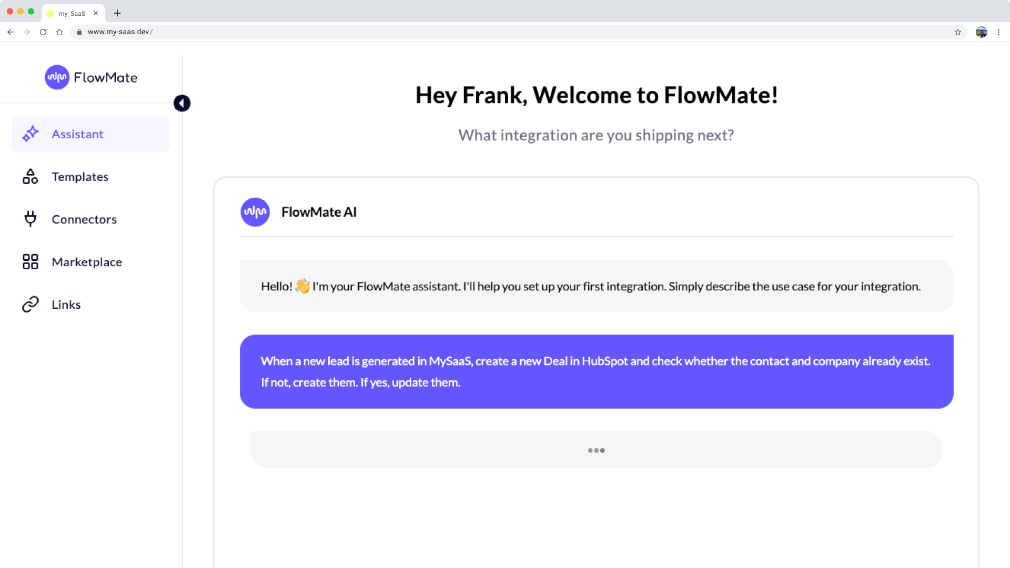Navigate to Marketplace
The image size is (1010, 568).
pos(87,262)
